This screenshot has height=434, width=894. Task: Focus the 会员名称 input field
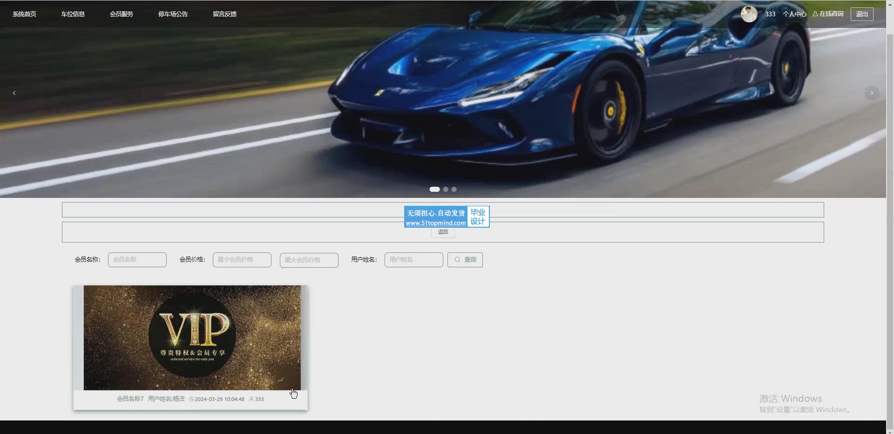(x=137, y=260)
